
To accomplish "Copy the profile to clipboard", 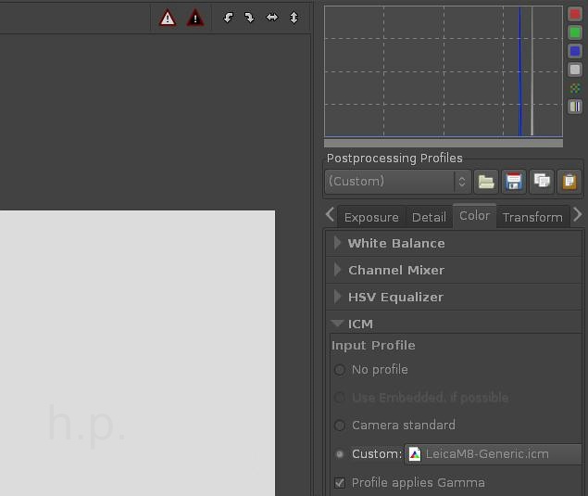I will (542, 182).
